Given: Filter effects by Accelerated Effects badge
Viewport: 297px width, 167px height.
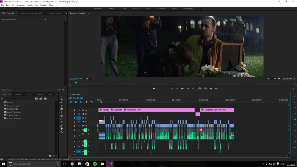Looking at the screenshot, I should pos(36,99).
